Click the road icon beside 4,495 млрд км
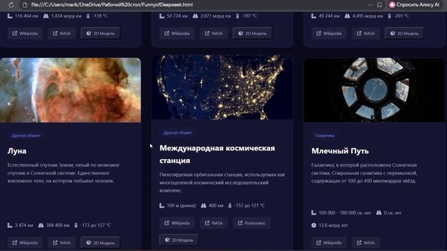 tap(347, 16)
